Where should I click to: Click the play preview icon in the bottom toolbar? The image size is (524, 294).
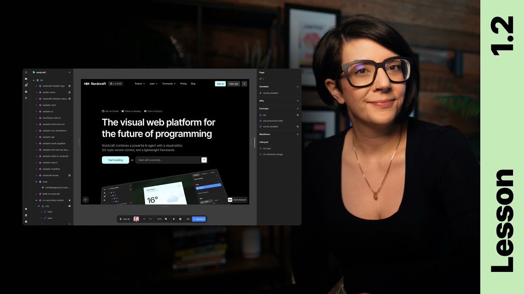174,219
